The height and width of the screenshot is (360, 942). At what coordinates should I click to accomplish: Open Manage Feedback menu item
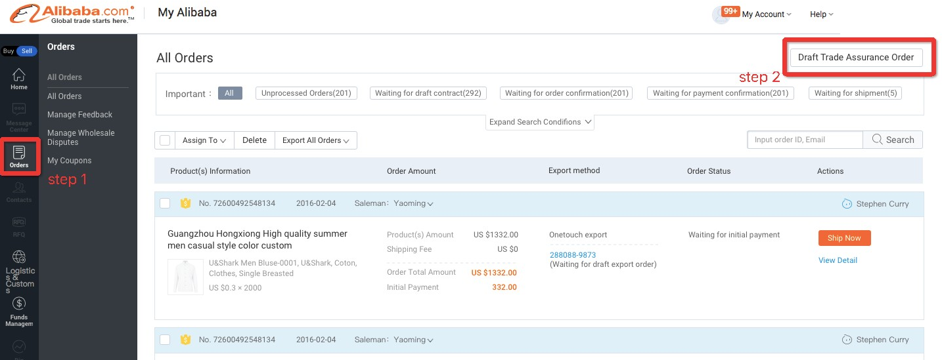[x=80, y=115]
